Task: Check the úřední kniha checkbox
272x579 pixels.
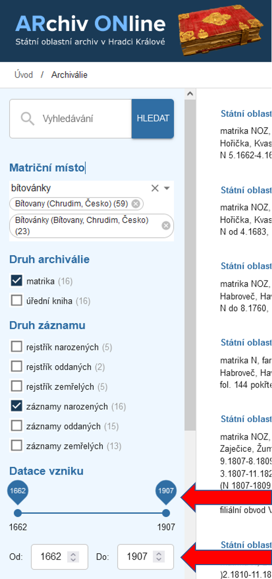Action: point(16,301)
